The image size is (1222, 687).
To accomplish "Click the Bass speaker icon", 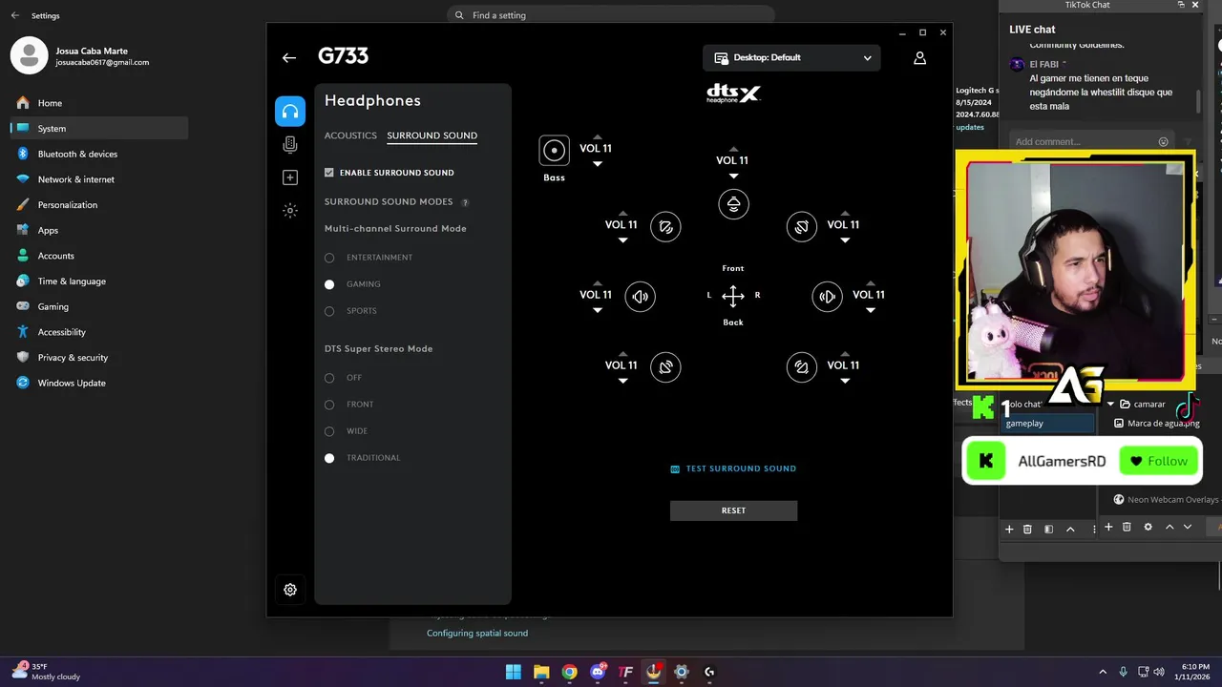I will 554,150.
